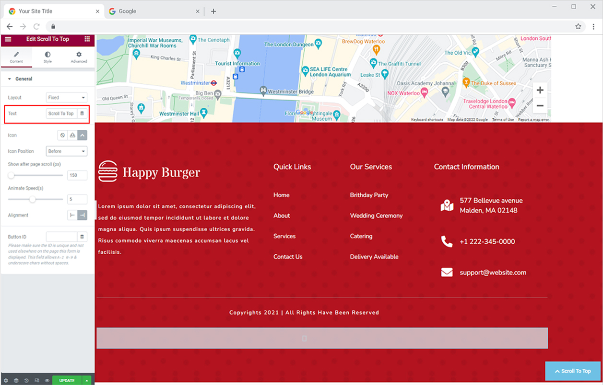Open the Layout dropdown

tap(67, 98)
